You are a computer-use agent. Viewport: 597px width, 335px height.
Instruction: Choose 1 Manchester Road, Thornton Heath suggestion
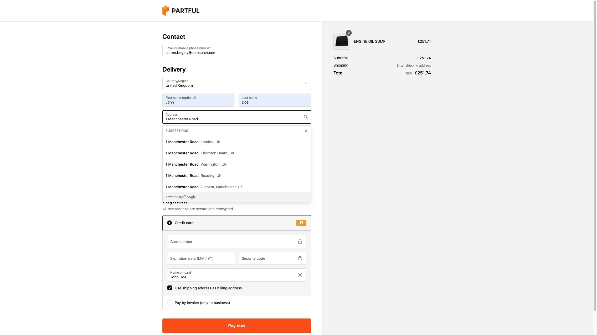(x=236, y=153)
